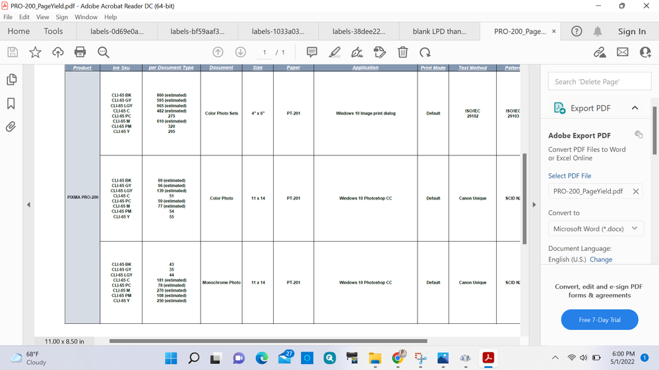Go to previous page arrow
This screenshot has height=370, width=659.
218,53
